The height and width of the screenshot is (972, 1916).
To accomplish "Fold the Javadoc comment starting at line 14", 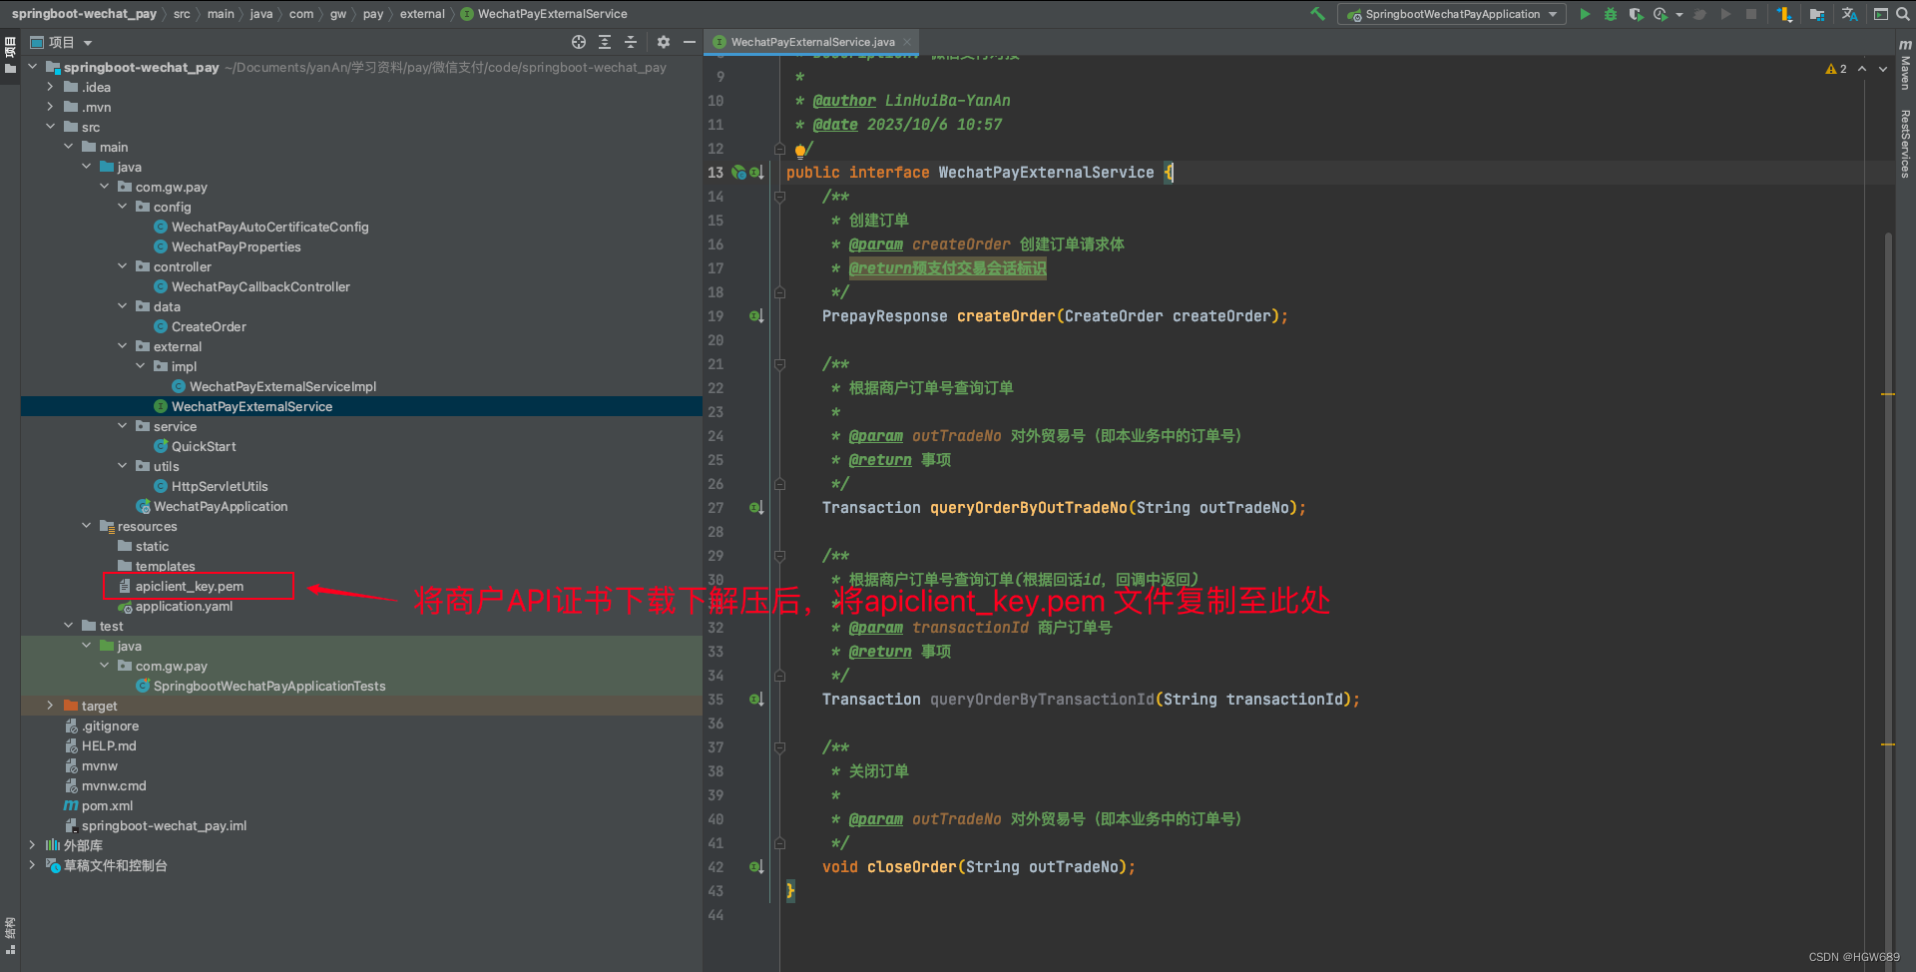I will 779,197.
